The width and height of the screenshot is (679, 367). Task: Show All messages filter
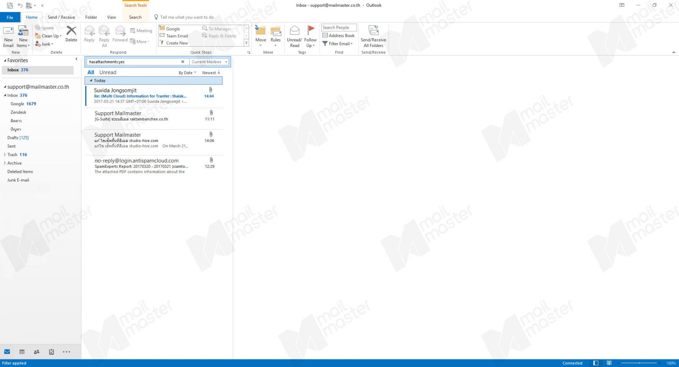point(91,72)
